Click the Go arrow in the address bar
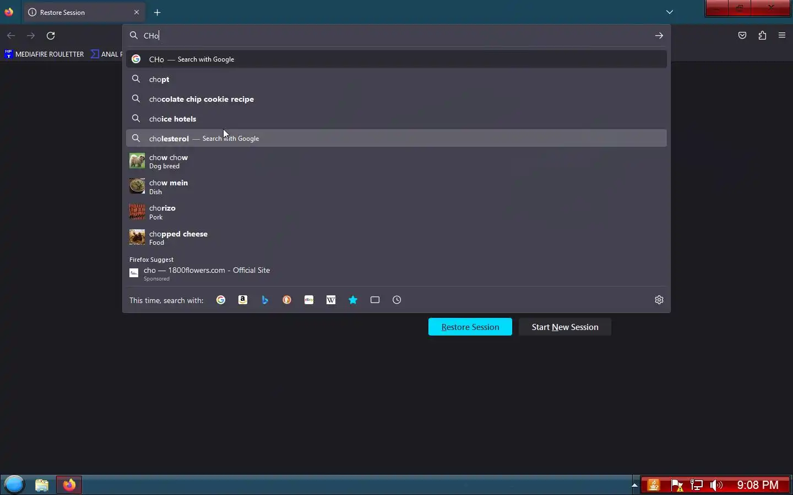The height and width of the screenshot is (495, 793). 659,35
